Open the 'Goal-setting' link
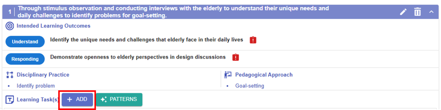Image resolution: width=441 pixels, height=110 pixels. click(x=250, y=86)
